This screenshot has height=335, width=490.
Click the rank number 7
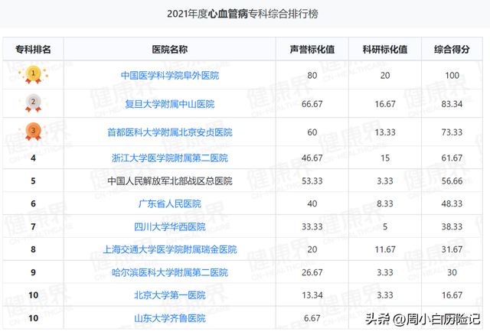(x=33, y=226)
